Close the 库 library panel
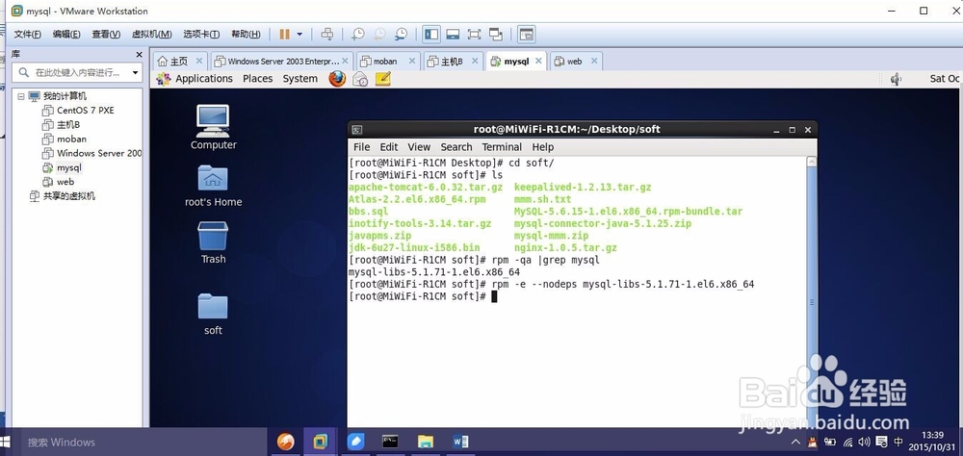This screenshot has width=963, height=456. pyautogui.click(x=139, y=55)
